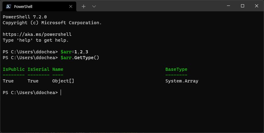Click the BaseType column header

[x=176, y=69]
